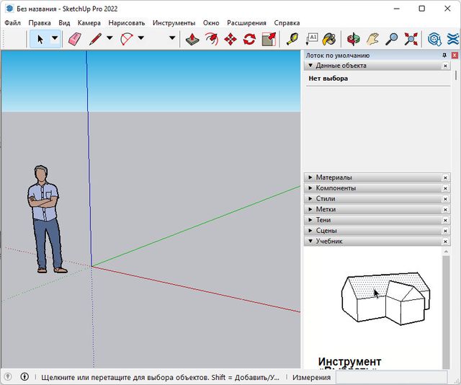Image resolution: width=461 pixels, height=385 pixels.
Task: Pin the default tray panel
Action: coord(444,55)
